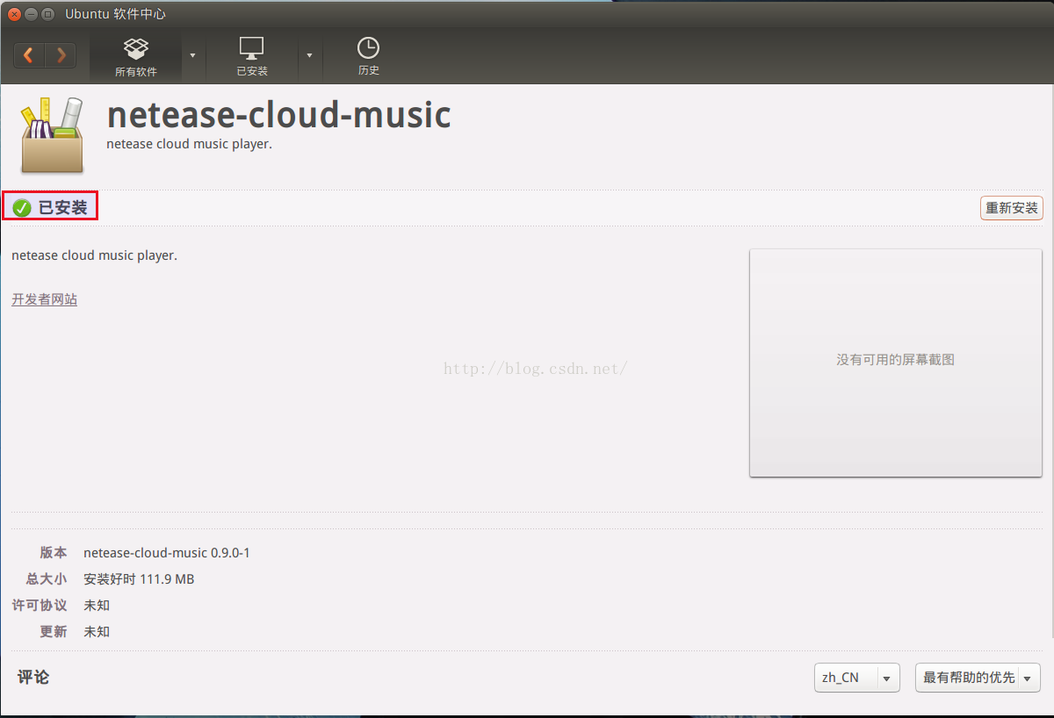Open the 已安装 toolbar section
The image size is (1054, 718).
(252, 57)
